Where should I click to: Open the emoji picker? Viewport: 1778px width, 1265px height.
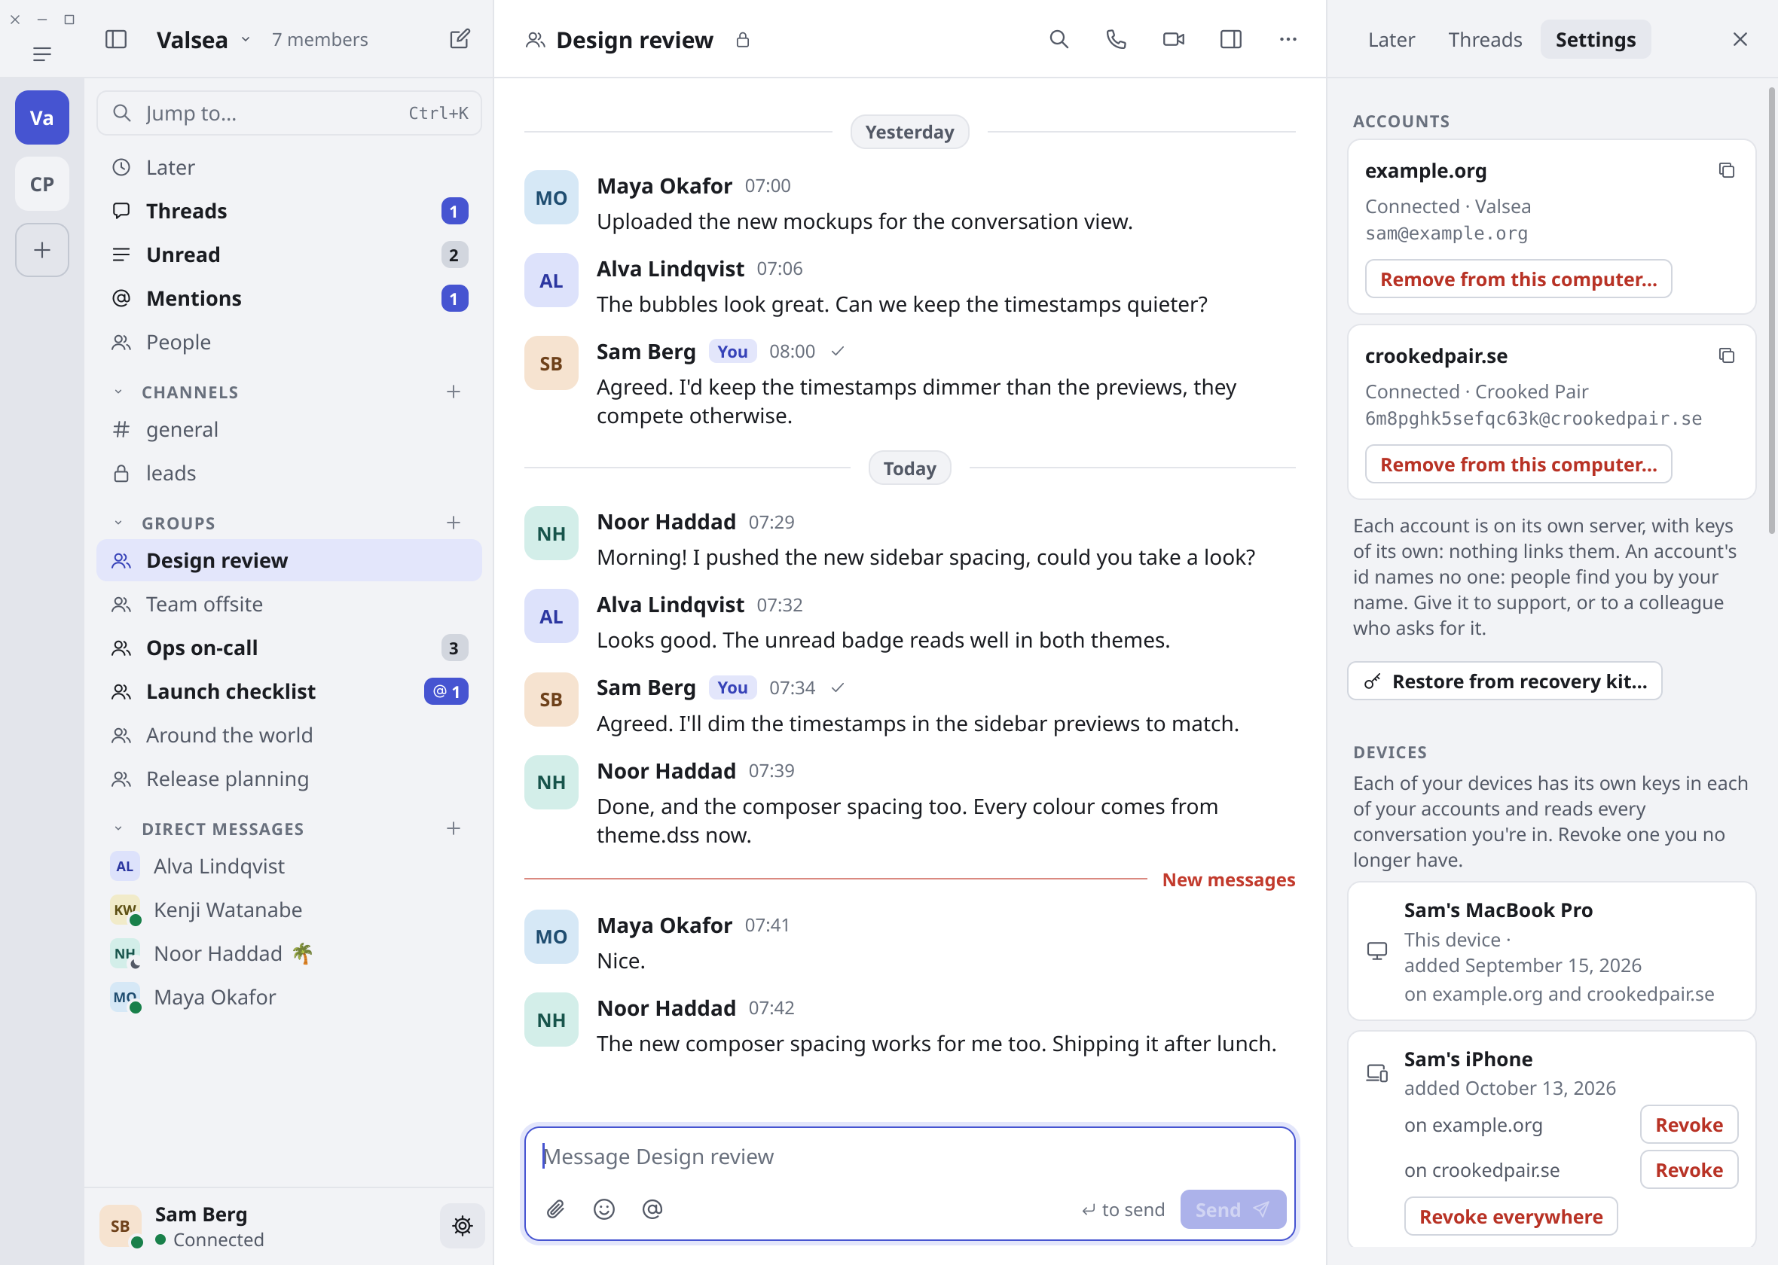coord(603,1209)
